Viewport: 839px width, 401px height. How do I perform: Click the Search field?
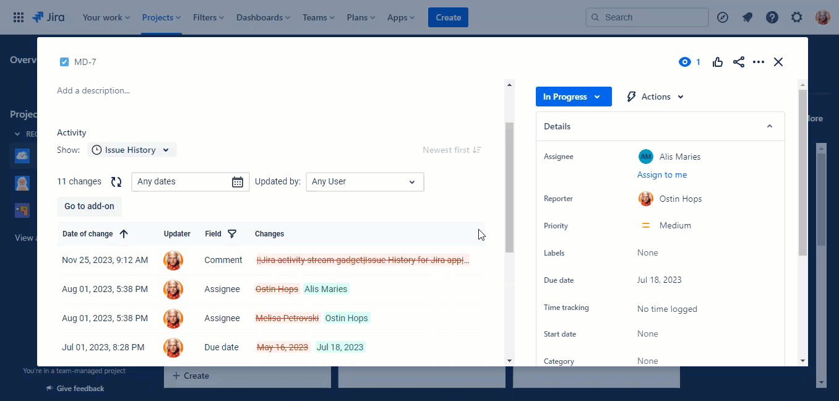tap(647, 17)
